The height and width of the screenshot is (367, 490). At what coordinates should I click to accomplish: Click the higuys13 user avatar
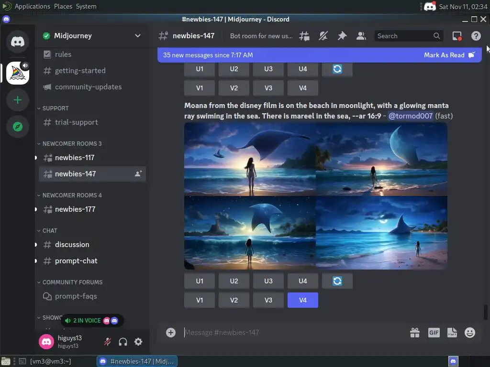tap(46, 342)
